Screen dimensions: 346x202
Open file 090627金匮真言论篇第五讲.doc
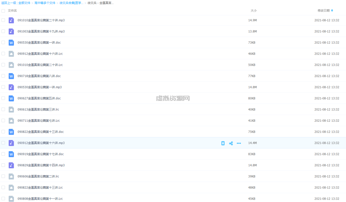(39, 98)
